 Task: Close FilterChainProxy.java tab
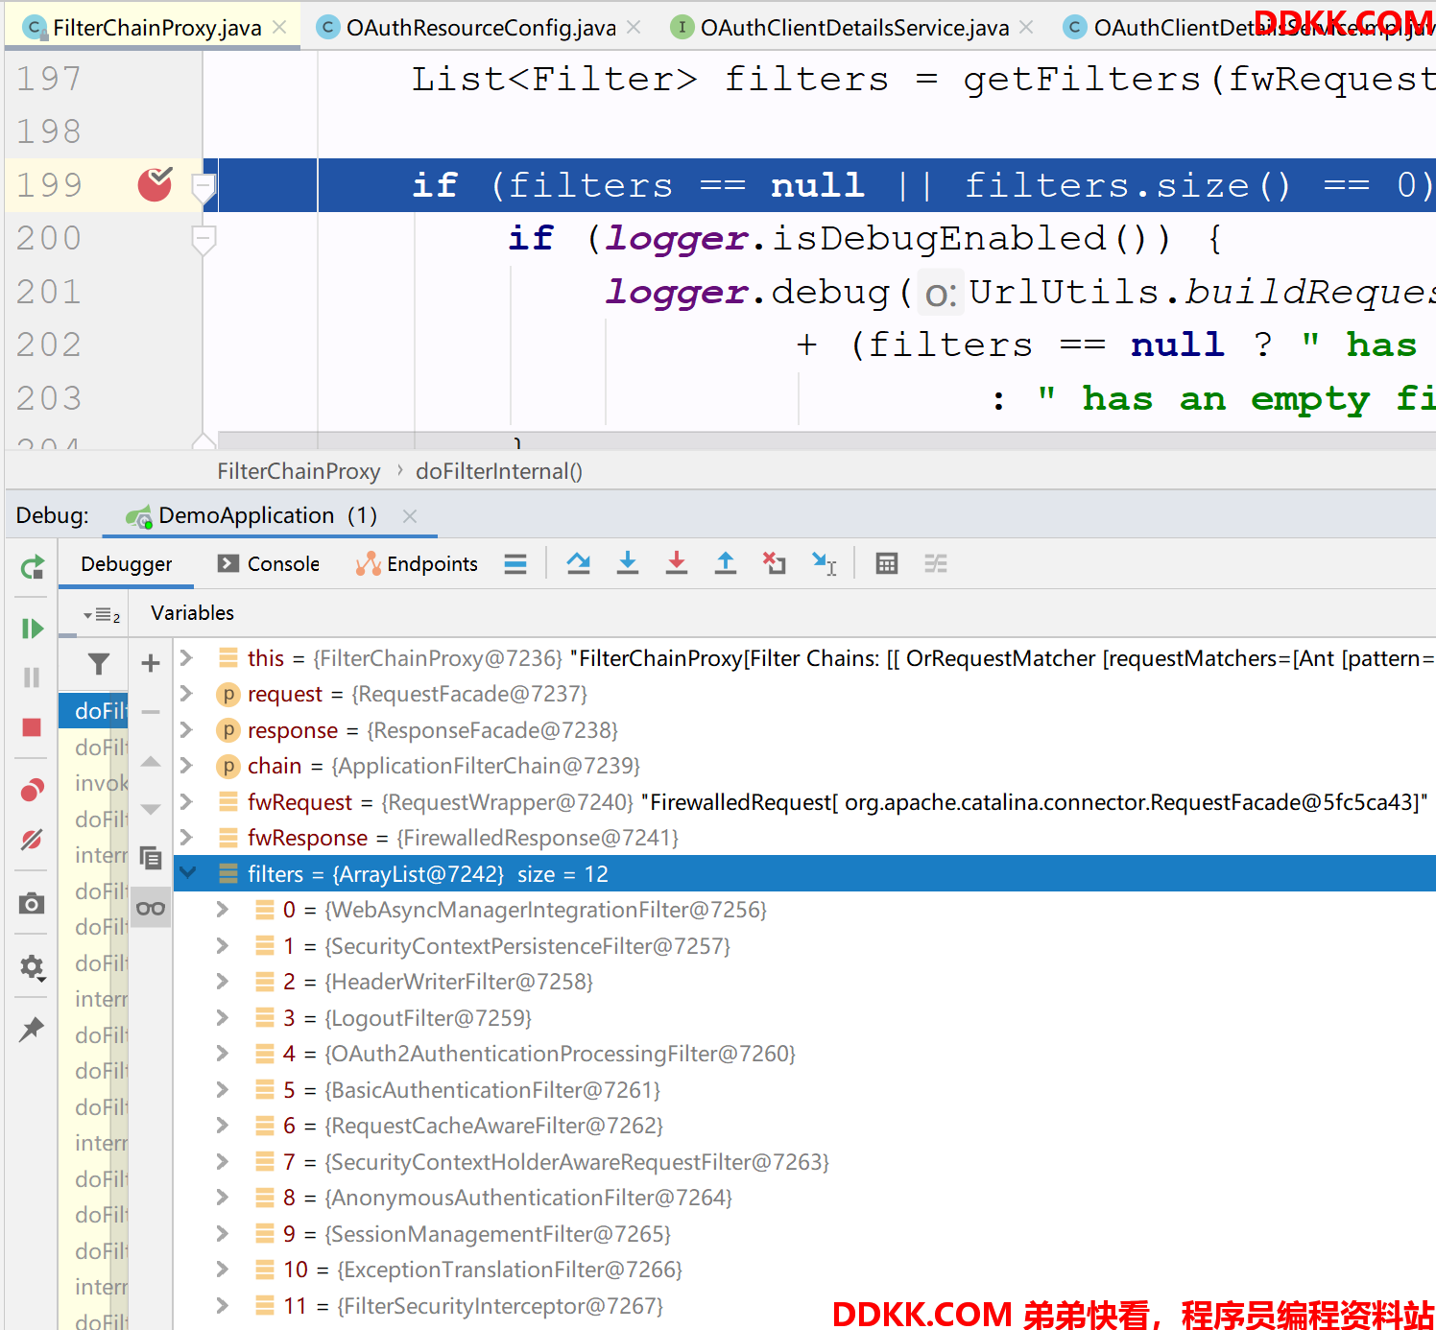click(x=279, y=28)
